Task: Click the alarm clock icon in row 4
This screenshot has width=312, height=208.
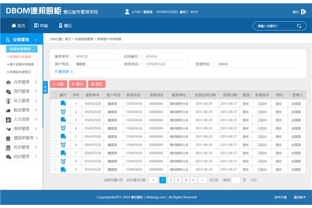Action: [63, 128]
